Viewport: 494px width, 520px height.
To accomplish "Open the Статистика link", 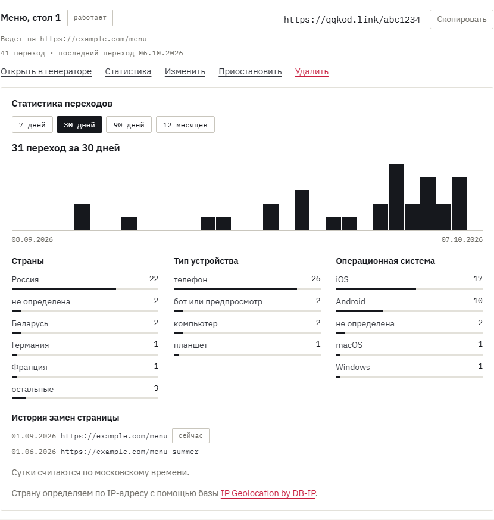I will pyautogui.click(x=128, y=71).
